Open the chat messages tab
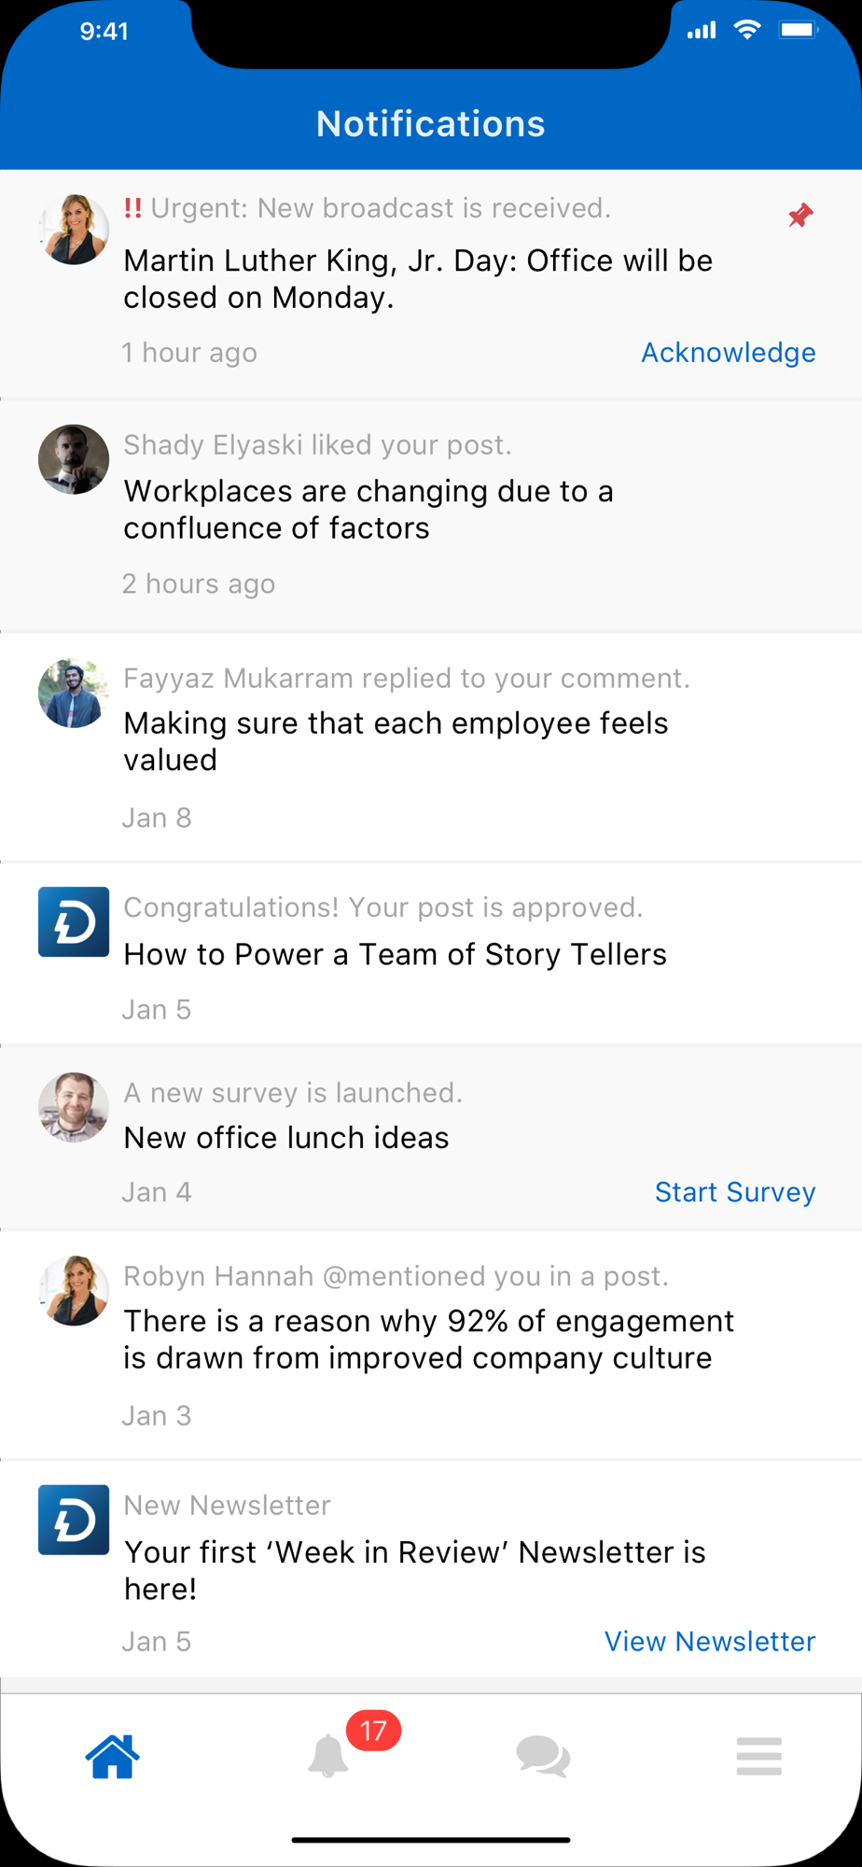Image resolution: width=862 pixels, height=1867 pixels. (x=543, y=1756)
